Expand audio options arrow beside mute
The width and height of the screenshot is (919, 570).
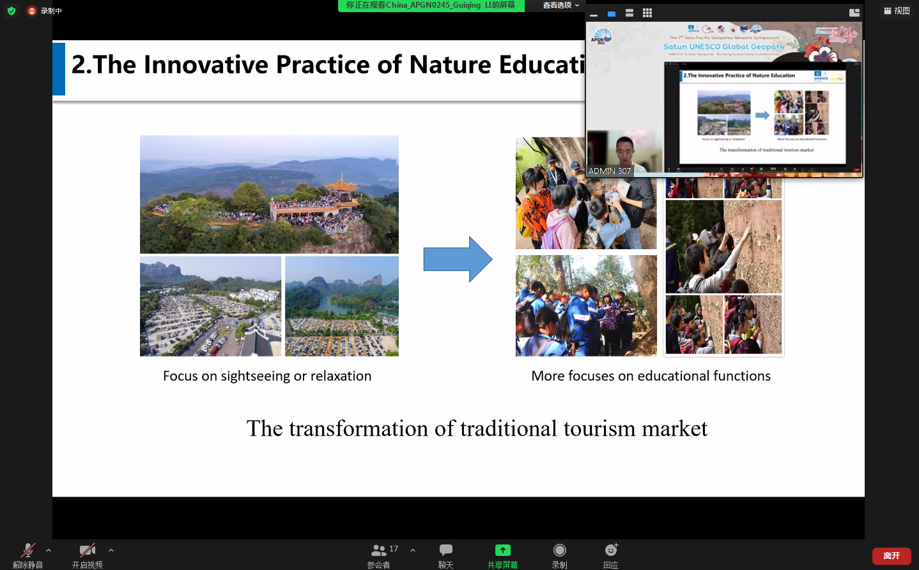pyautogui.click(x=49, y=550)
